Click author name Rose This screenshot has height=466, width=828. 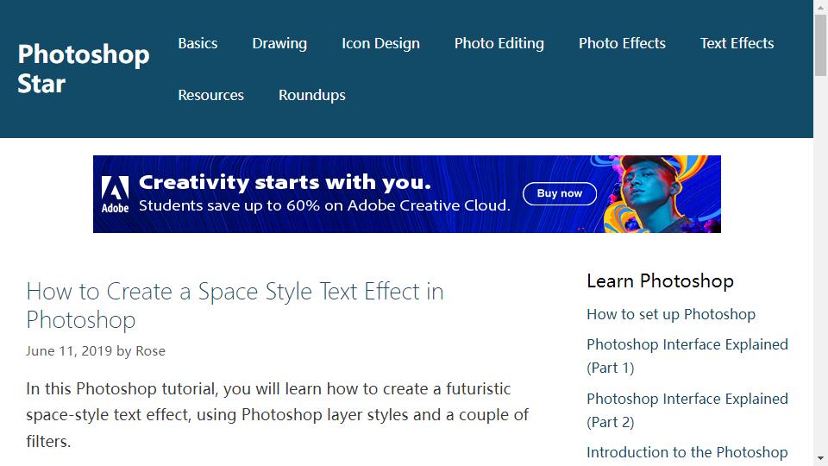(x=150, y=351)
